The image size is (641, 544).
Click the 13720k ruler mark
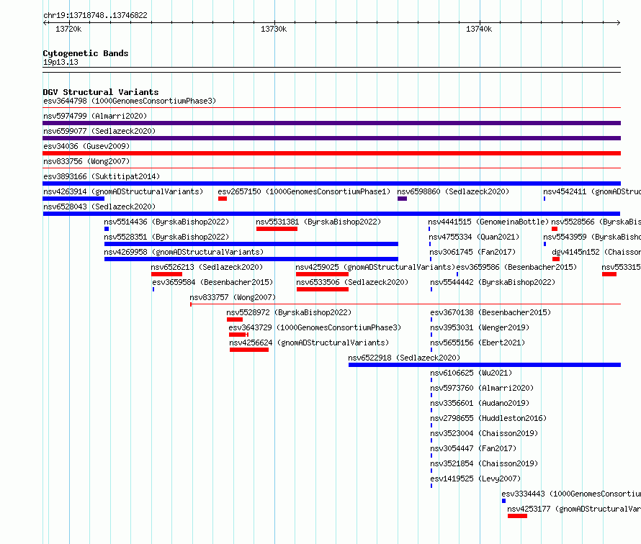click(x=68, y=29)
